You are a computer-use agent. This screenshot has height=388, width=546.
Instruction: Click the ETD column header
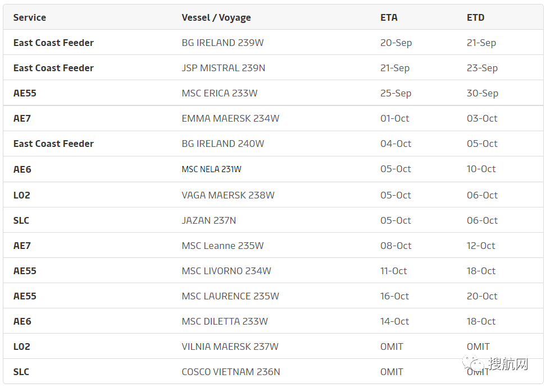click(x=475, y=17)
